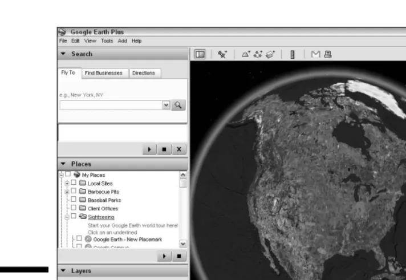
Task: Click the Places list scrollbar thumb
Action: 183,183
